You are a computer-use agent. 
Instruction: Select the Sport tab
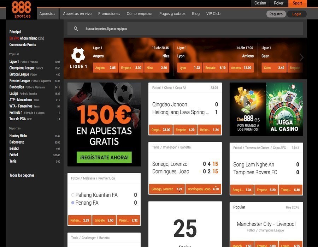[x=297, y=3]
